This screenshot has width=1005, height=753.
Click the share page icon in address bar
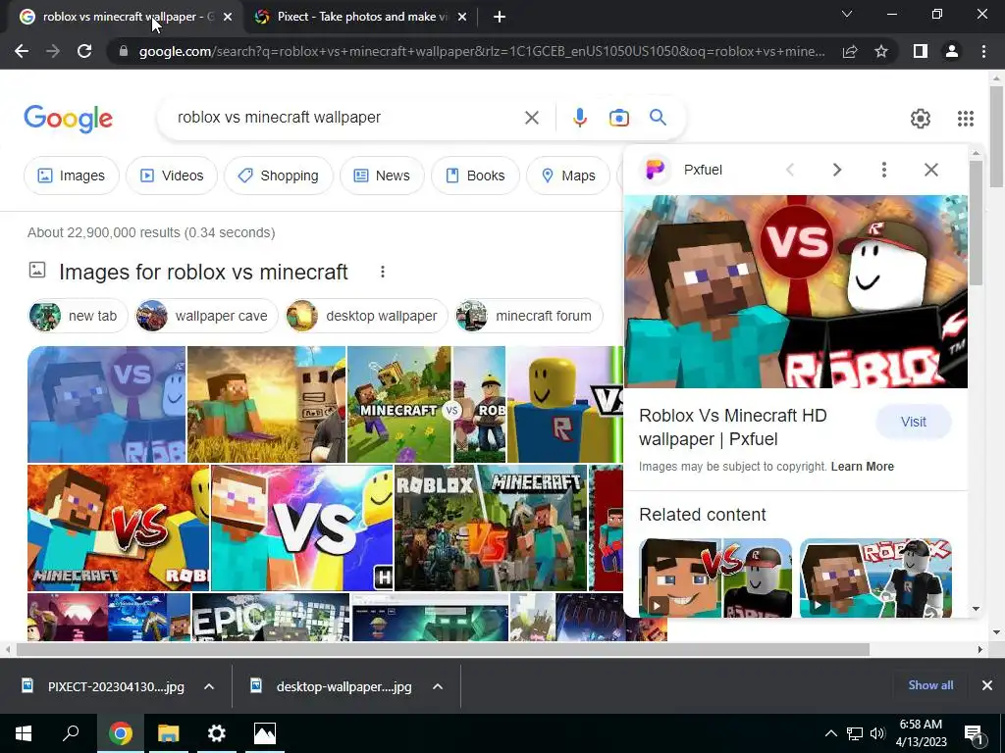[x=850, y=51]
